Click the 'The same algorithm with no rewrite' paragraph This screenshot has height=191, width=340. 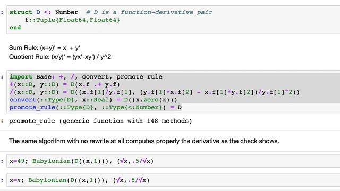(x=144, y=141)
